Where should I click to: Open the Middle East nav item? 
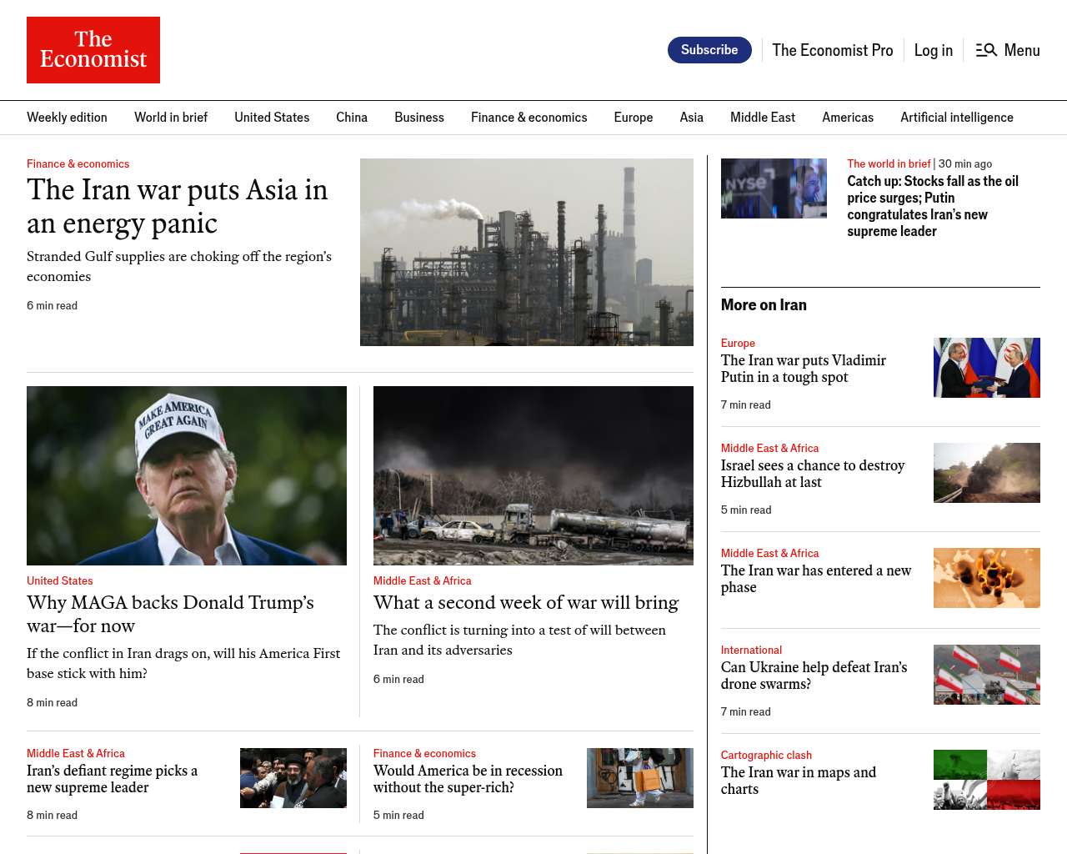pyautogui.click(x=762, y=118)
